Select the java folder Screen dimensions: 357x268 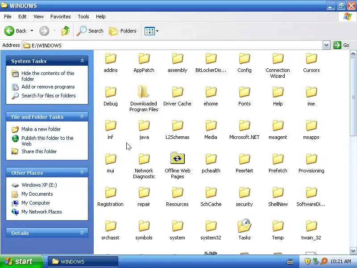[144, 130]
